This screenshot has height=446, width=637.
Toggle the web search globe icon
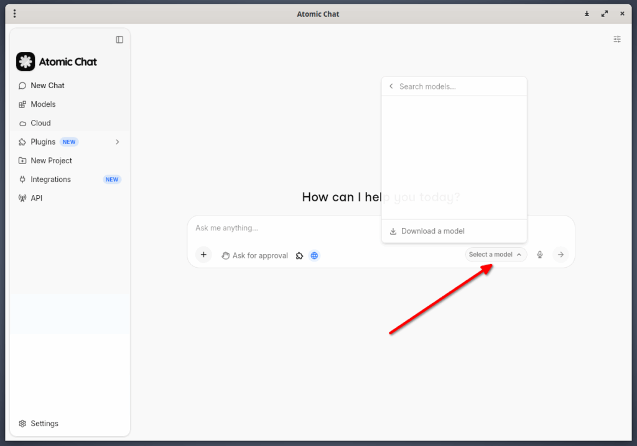pyautogui.click(x=314, y=256)
